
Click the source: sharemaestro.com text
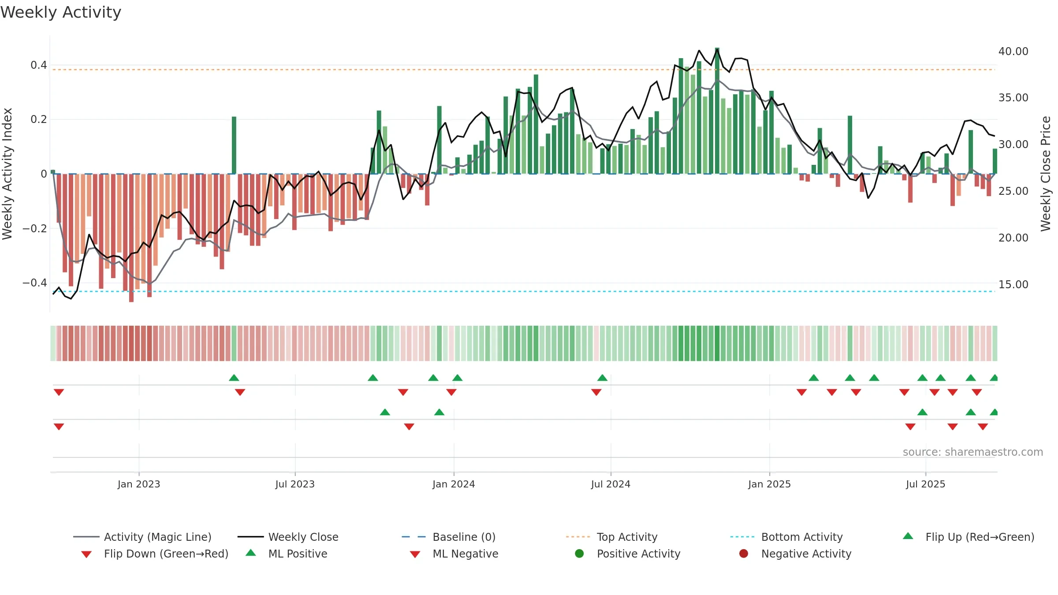[973, 452]
